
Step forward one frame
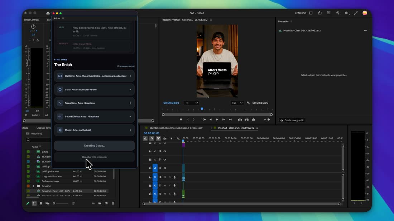pos(224,120)
